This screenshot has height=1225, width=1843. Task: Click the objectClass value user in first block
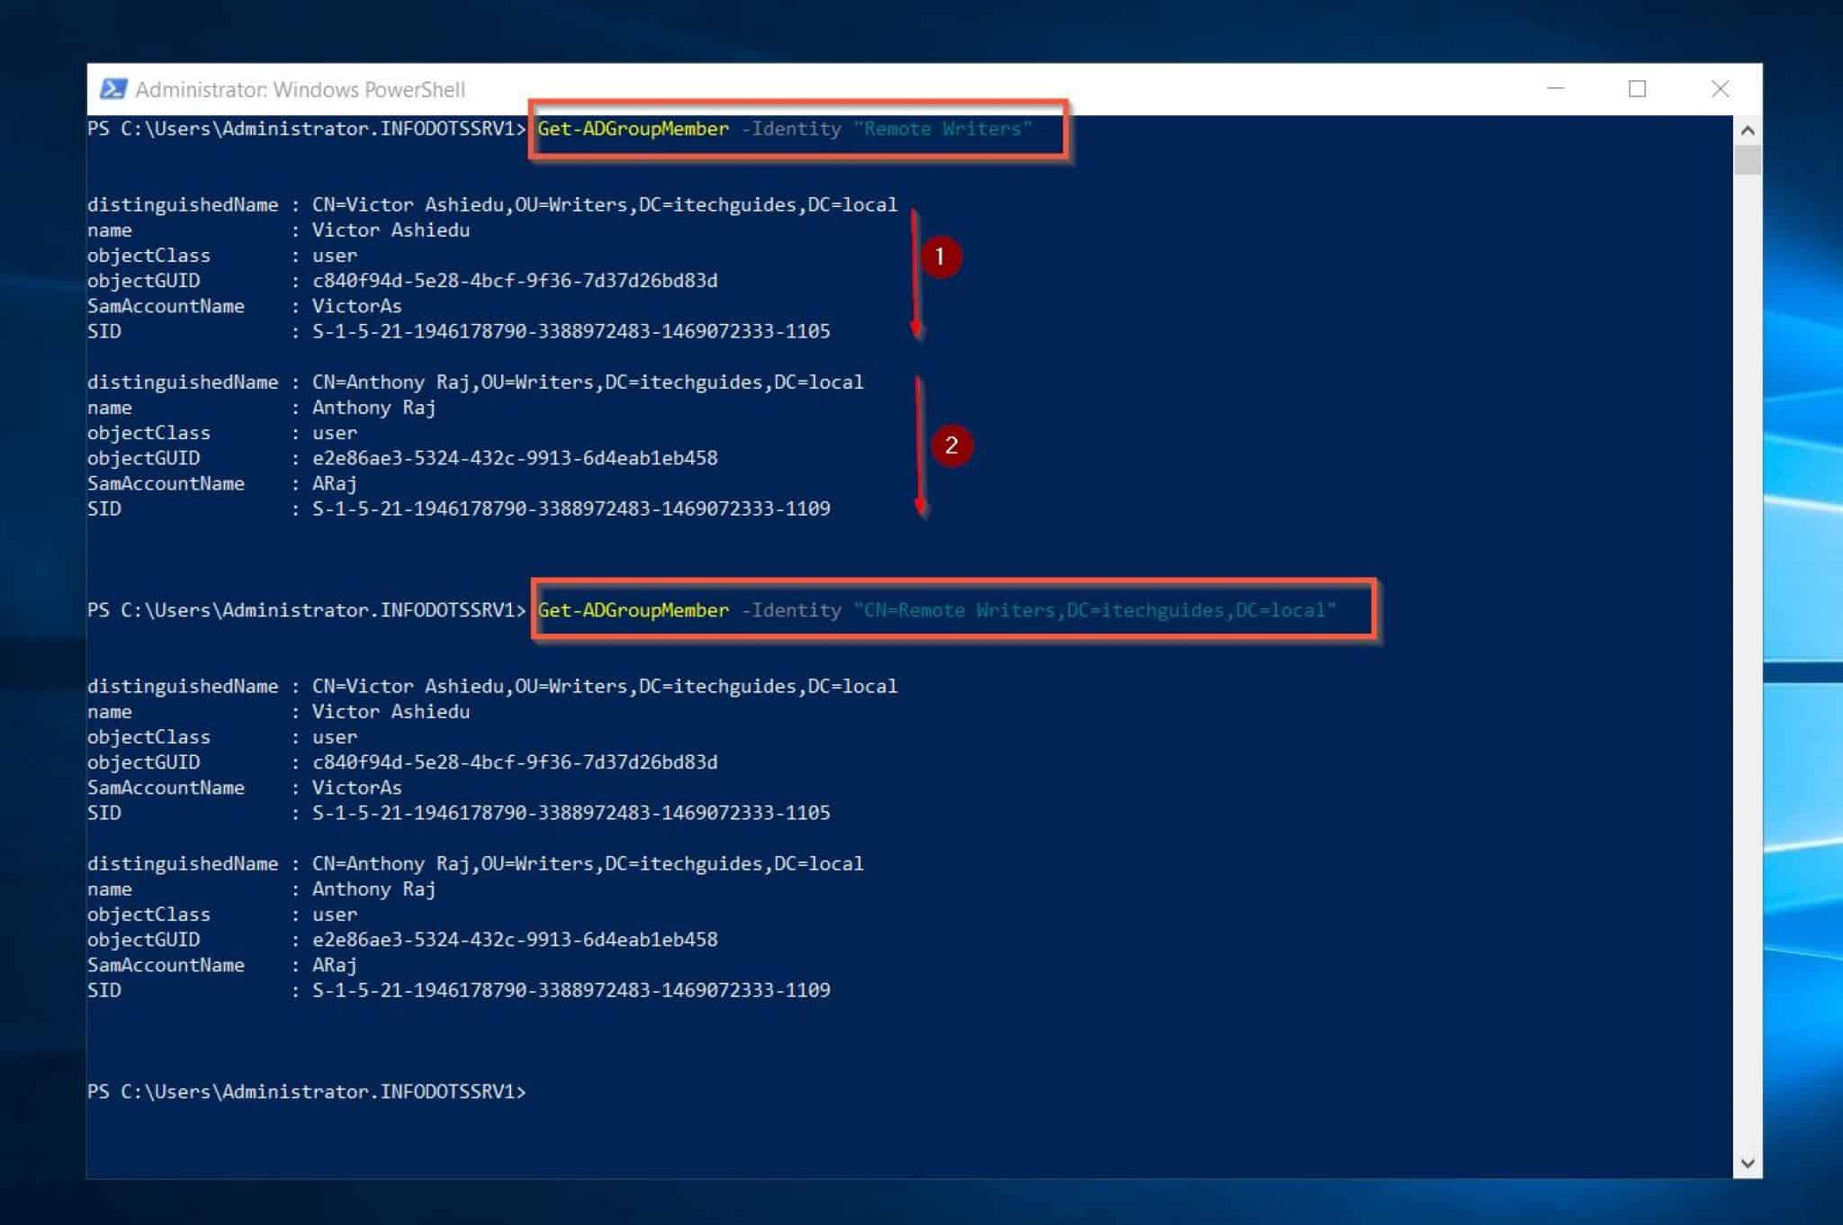point(334,255)
